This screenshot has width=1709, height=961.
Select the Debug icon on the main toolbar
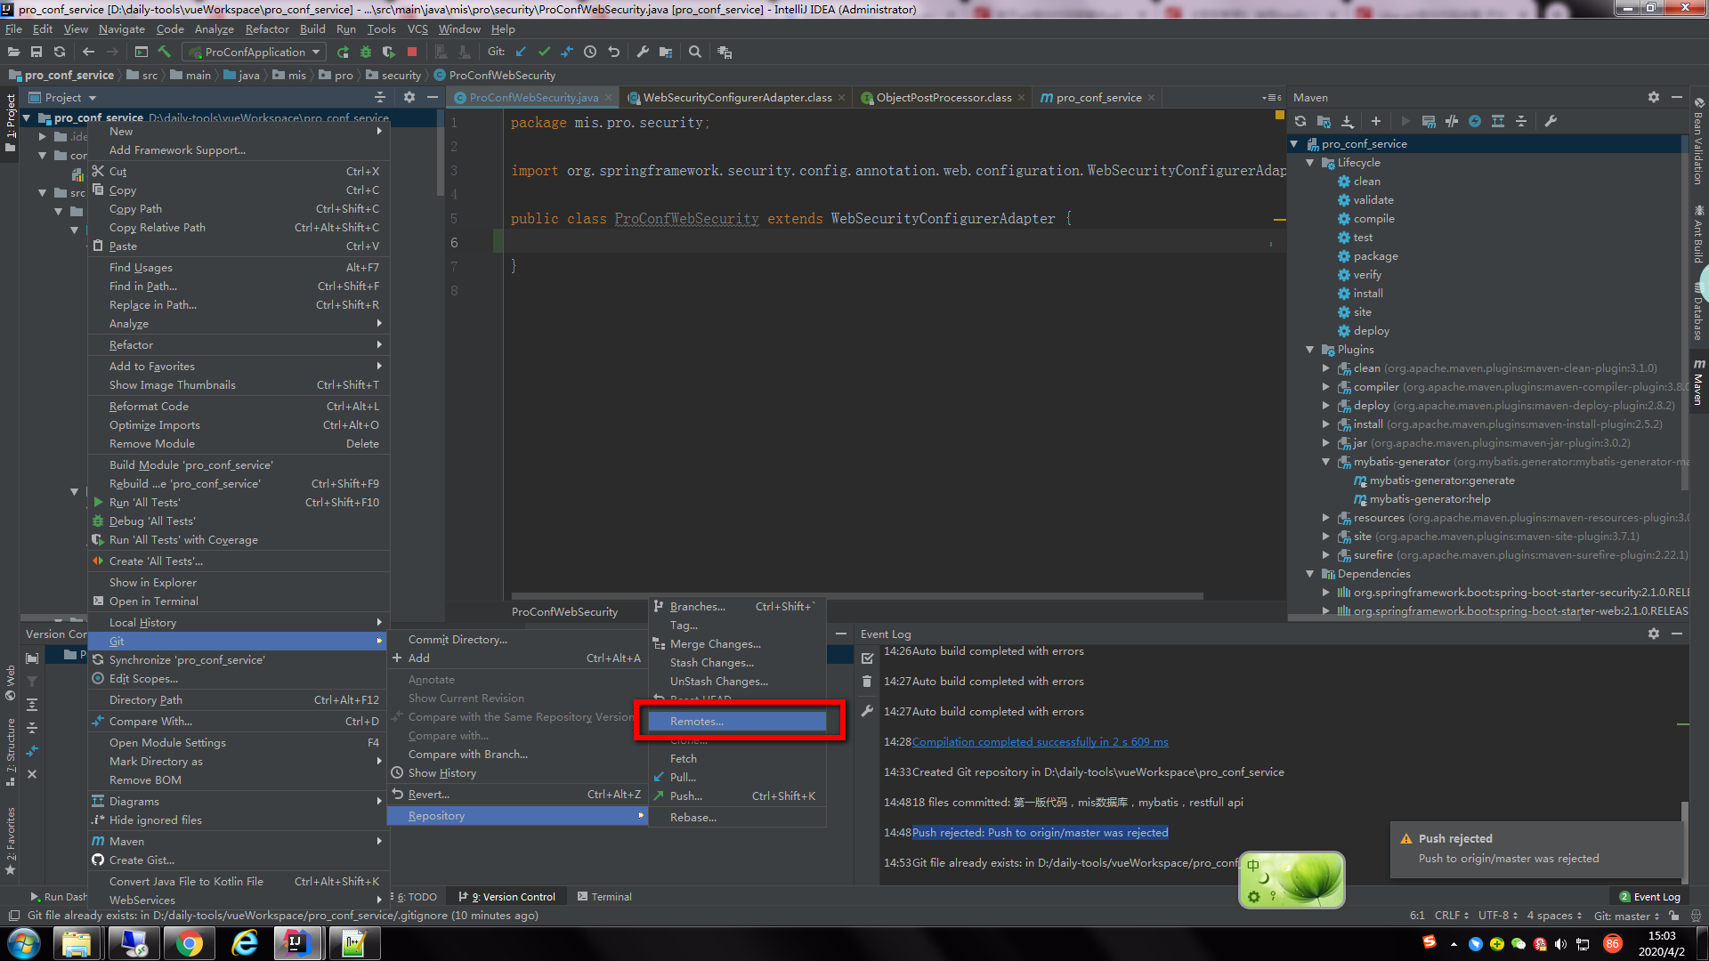coord(366,52)
